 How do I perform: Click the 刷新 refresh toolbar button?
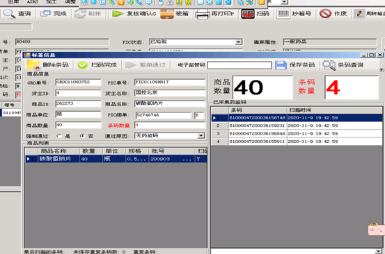point(88,14)
